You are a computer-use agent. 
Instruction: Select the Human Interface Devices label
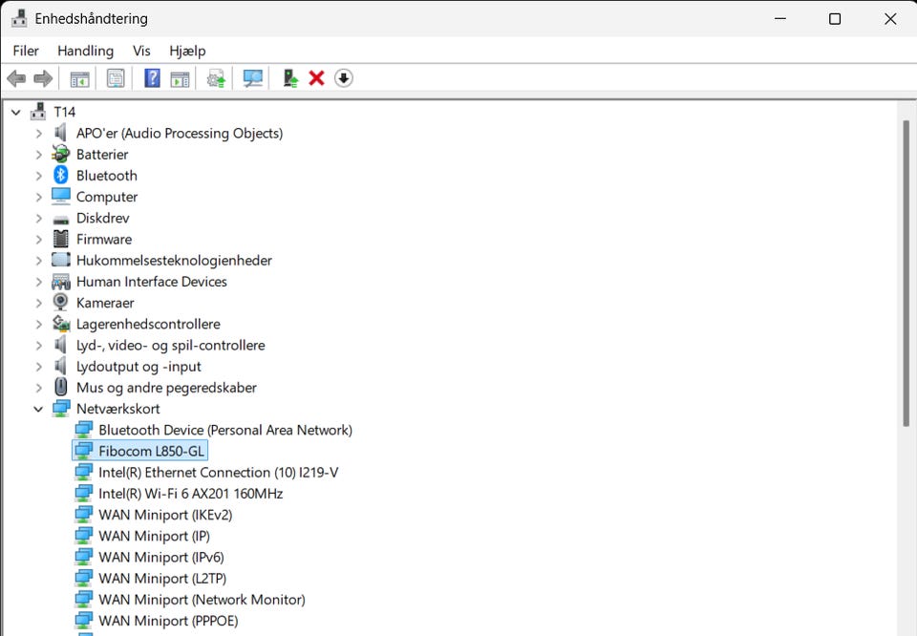pos(152,282)
